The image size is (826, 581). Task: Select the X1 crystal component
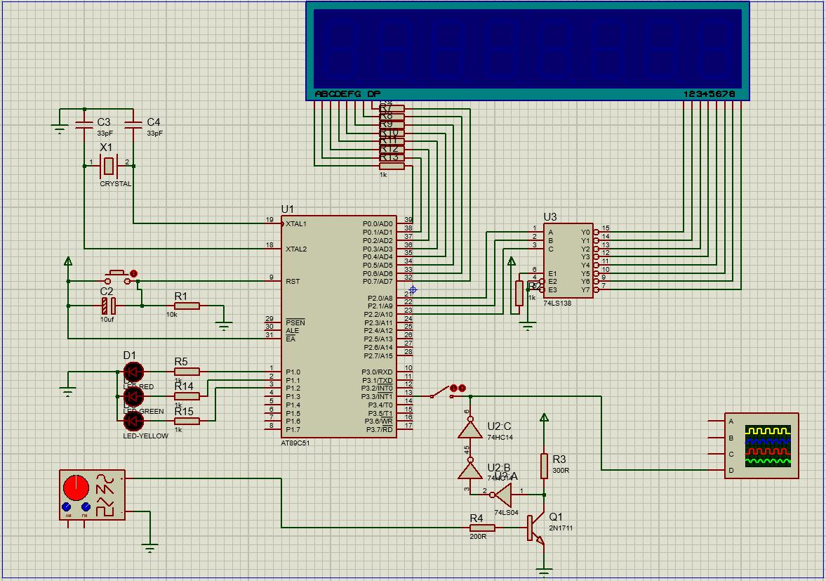[x=109, y=166]
